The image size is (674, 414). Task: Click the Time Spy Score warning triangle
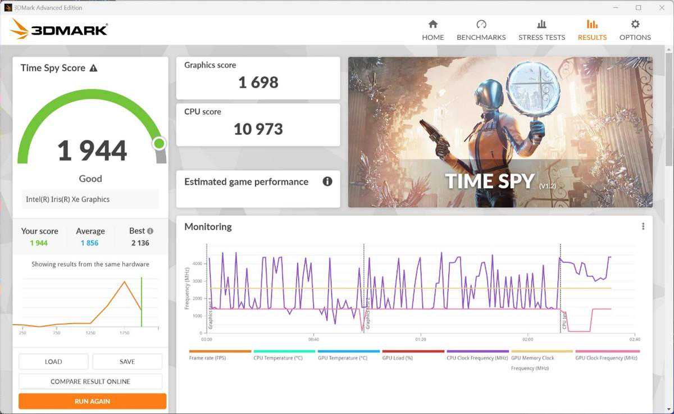click(x=93, y=68)
